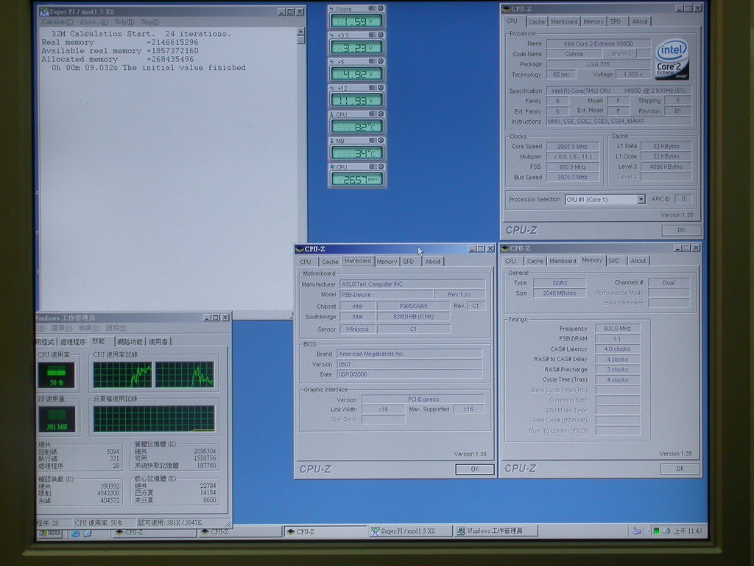Screen dimensions: 754x566
Task: Close the CPU temperature gadget
Action: [381, 114]
